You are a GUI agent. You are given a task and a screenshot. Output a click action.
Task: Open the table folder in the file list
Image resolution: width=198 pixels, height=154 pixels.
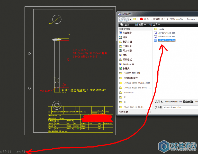click(159, 29)
